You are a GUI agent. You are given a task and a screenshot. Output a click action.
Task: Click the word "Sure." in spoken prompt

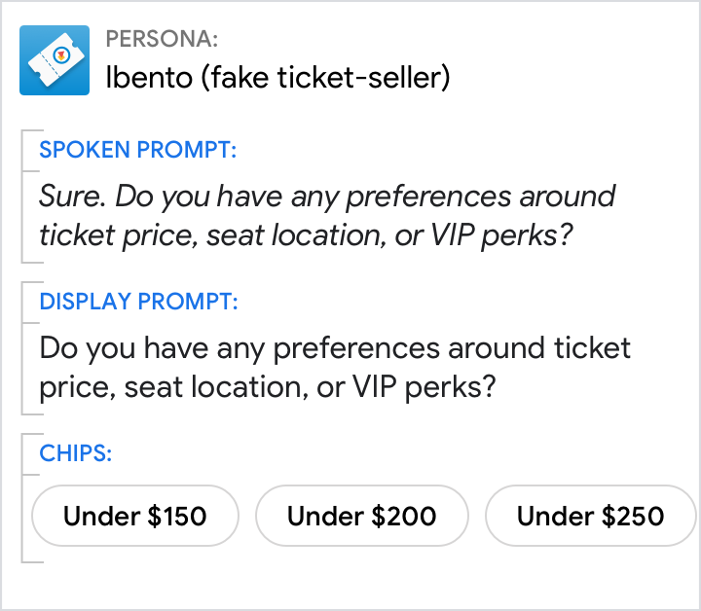point(72,197)
